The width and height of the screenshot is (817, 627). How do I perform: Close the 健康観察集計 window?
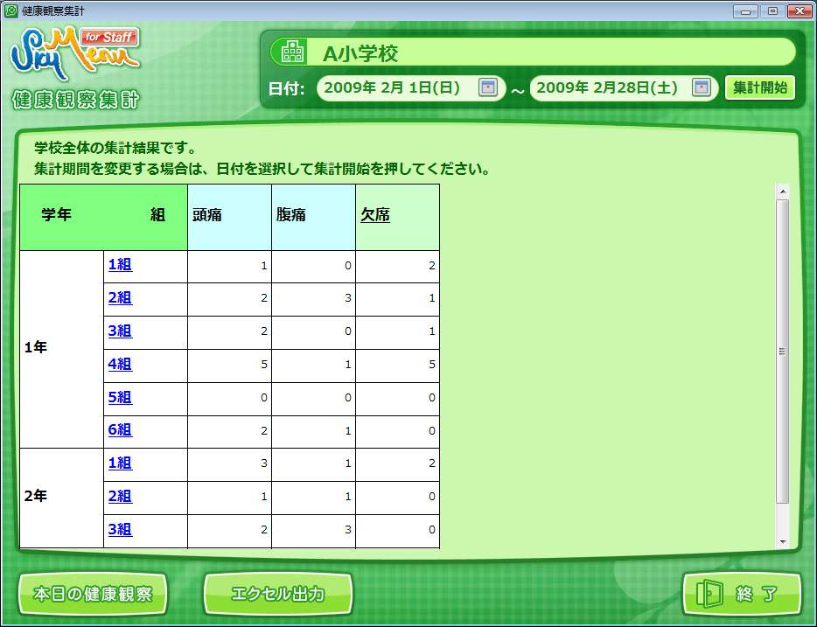[x=800, y=11]
